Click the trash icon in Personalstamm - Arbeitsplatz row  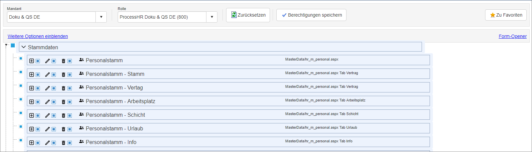tap(64, 102)
